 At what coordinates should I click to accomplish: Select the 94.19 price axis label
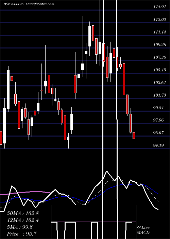[159, 145]
